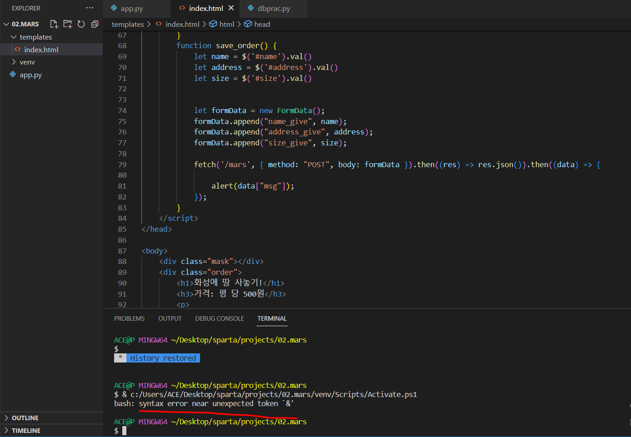Click the alert(data["msg"]) line
The height and width of the screenshot is (437, 631).
click(x=253, y=186)
